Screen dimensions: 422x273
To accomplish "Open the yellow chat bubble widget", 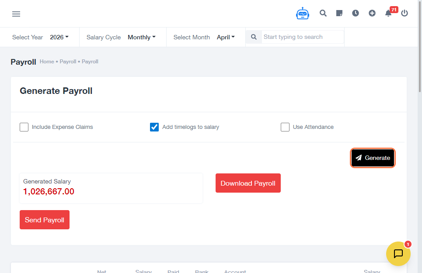I will pyautogui.click(x=398, y=254).
